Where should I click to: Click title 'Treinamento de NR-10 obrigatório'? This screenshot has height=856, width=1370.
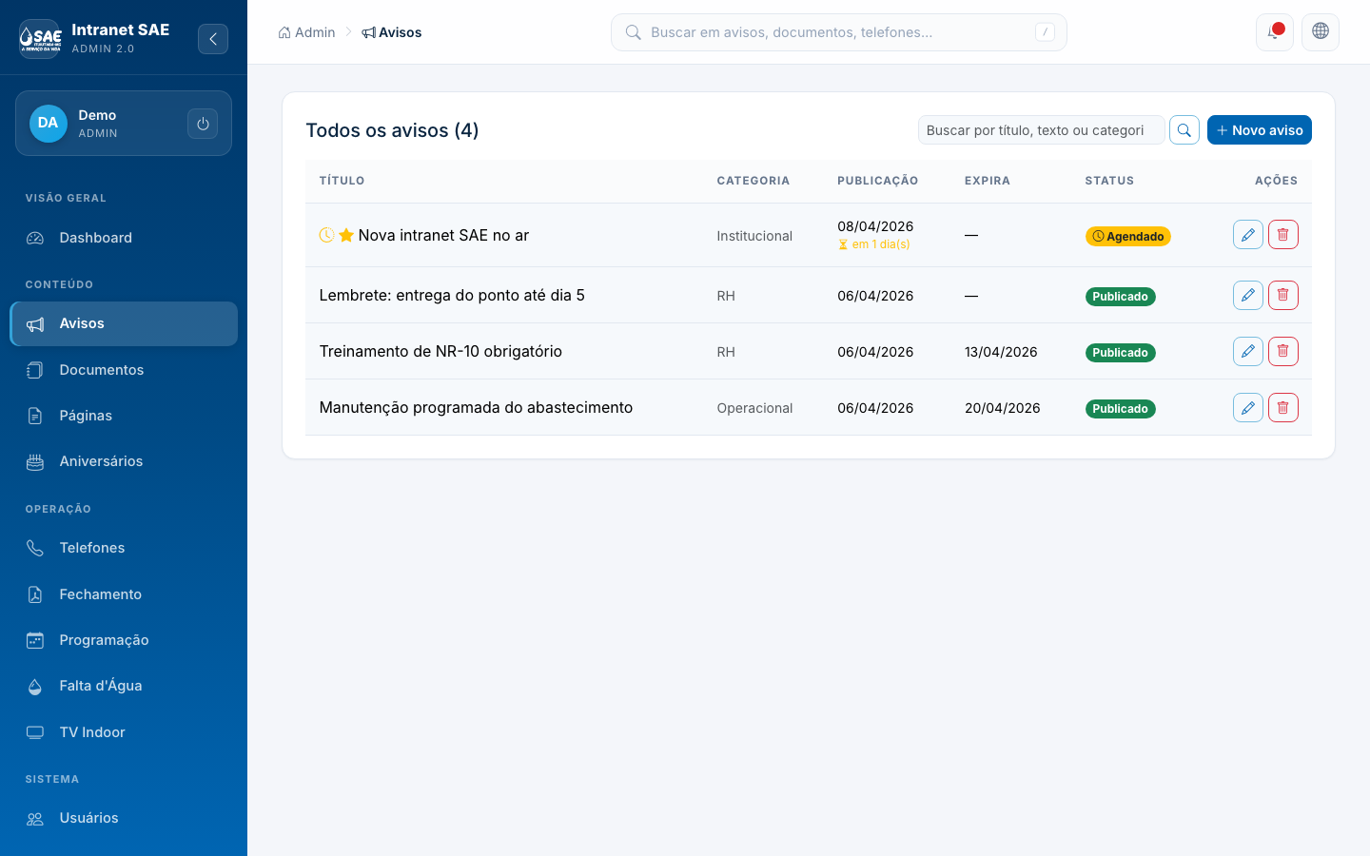click(440, 351)
